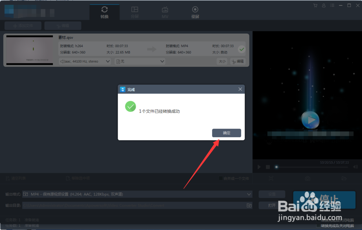Click the 大小 button on the file row
The width and height of the screenshot is (362, 230).
click(x=222, y=62)
